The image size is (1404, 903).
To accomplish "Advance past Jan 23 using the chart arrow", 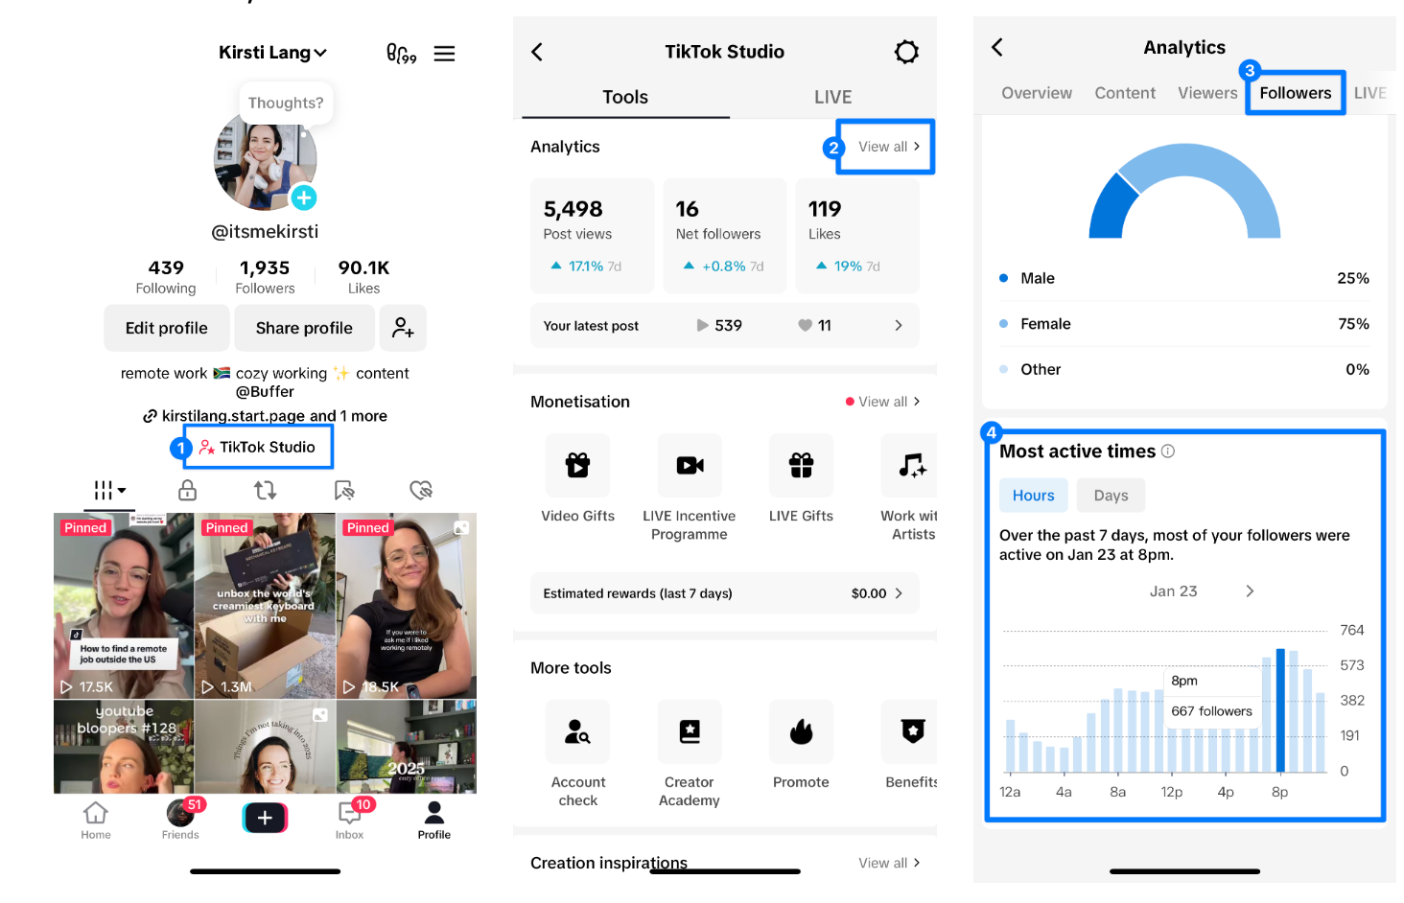I will [1250, 591].
